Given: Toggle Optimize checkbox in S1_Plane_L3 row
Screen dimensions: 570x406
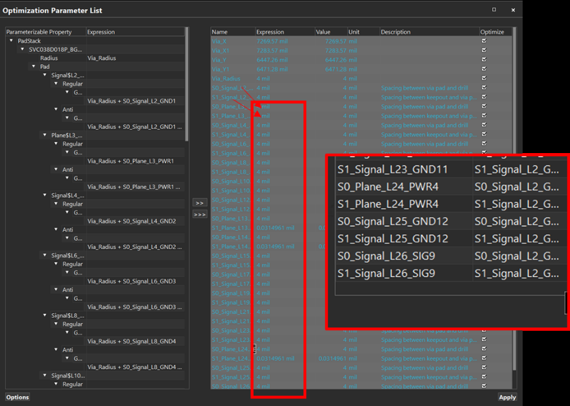Looking at the screenshot, I should click(484, 115).
